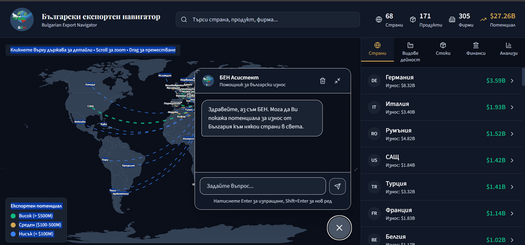The height and width of the screenshot is (245, 525).
Task: Click the IT country code badge
Action: (374, 107)
